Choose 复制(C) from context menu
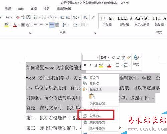The image size is (167, 134). point(100,83)
